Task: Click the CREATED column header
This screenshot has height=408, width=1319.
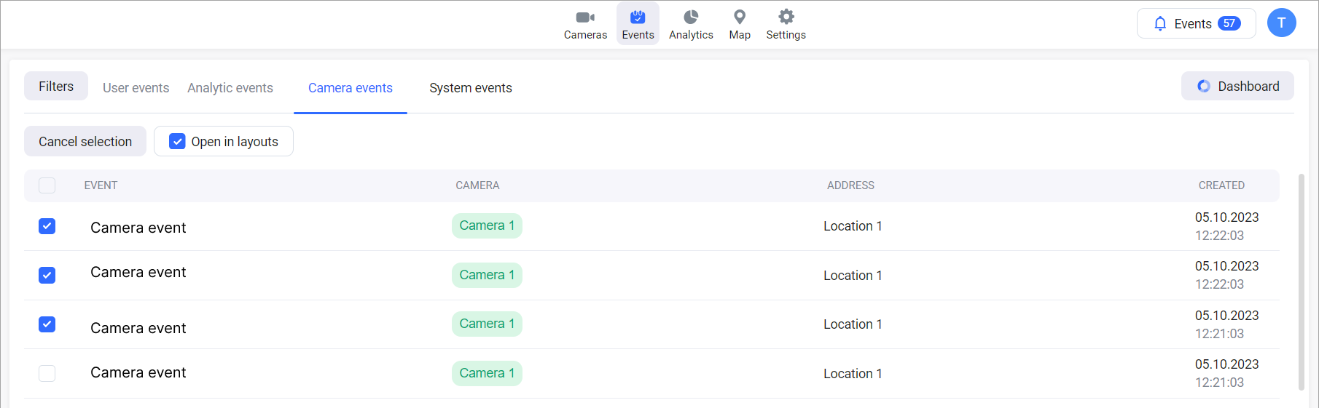Action: (x=1221, y=185)
